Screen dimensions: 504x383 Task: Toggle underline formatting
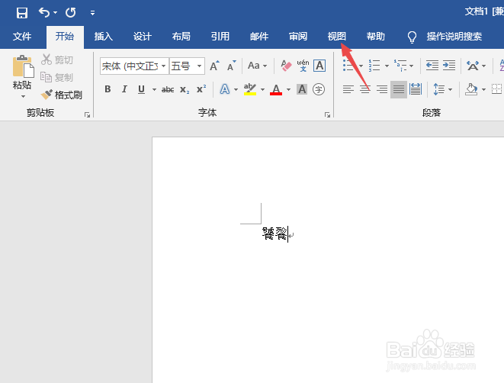pyautogui.click(x=141, y=89)
